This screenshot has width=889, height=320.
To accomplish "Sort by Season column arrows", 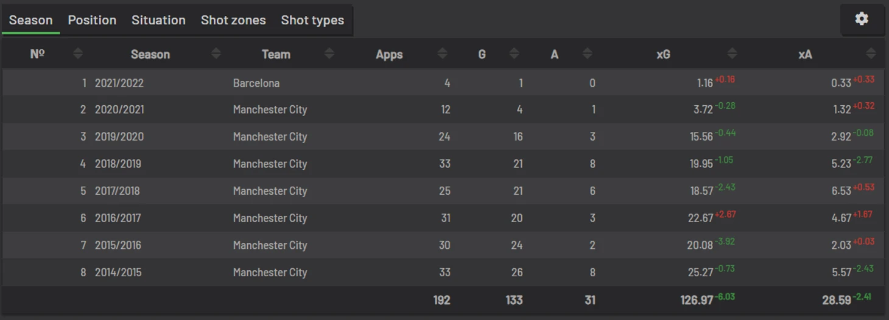I will 216,54.
